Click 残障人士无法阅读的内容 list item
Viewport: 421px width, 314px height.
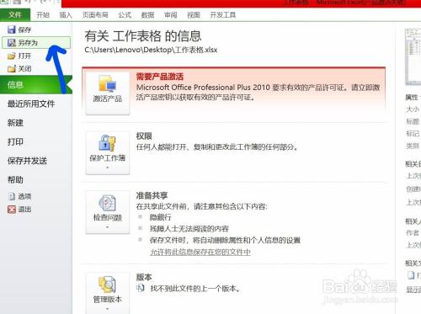point(189,228)
